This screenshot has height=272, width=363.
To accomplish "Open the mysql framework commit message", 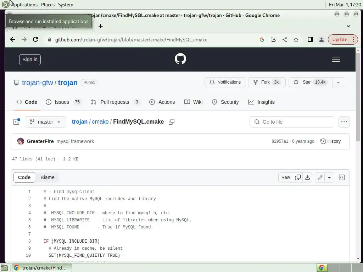I will tap(75, 141).
